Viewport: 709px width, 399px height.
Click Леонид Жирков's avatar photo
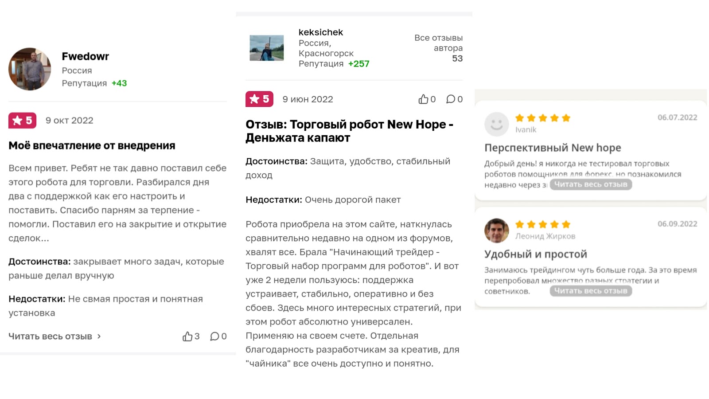click(x=496, y=231)
